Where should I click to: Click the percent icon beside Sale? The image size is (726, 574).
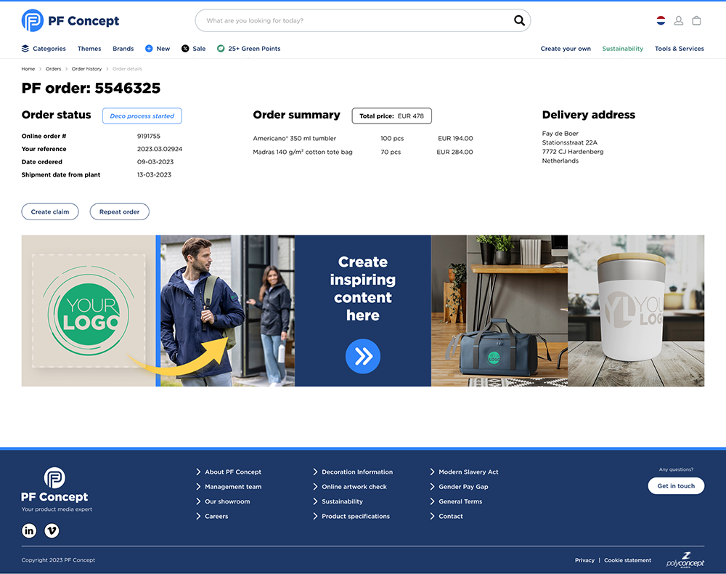coord(185,49)
